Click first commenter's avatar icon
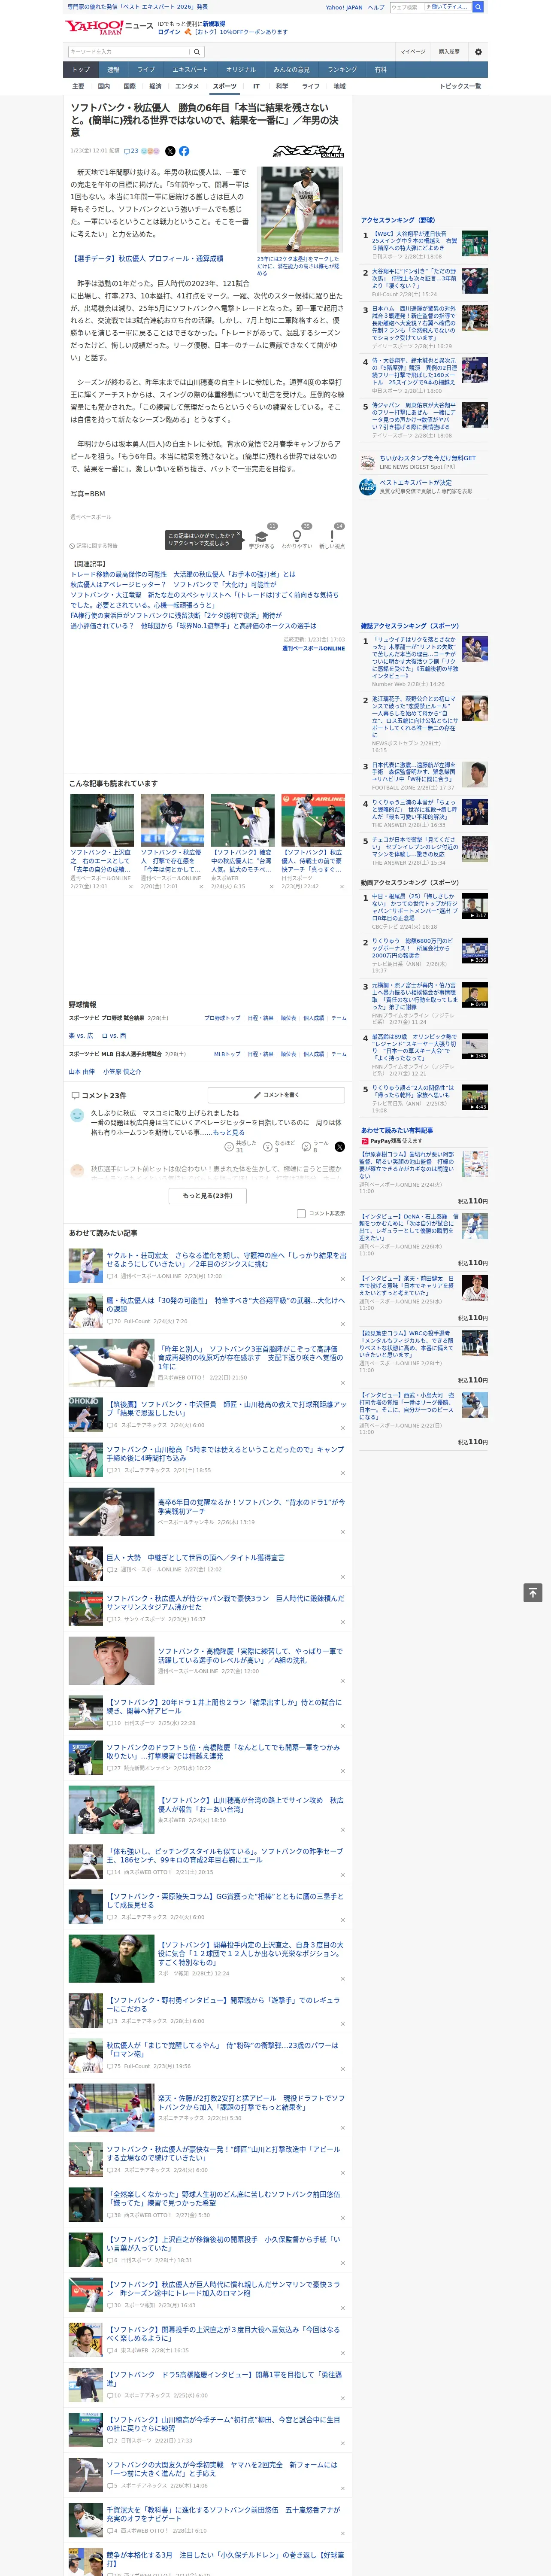This screenshot has width=551, height=2576. [76, 1114]
